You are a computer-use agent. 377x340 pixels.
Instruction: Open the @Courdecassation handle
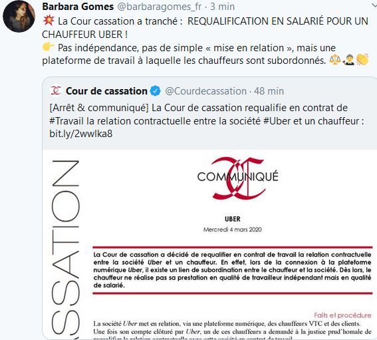[x=206, y=91]
